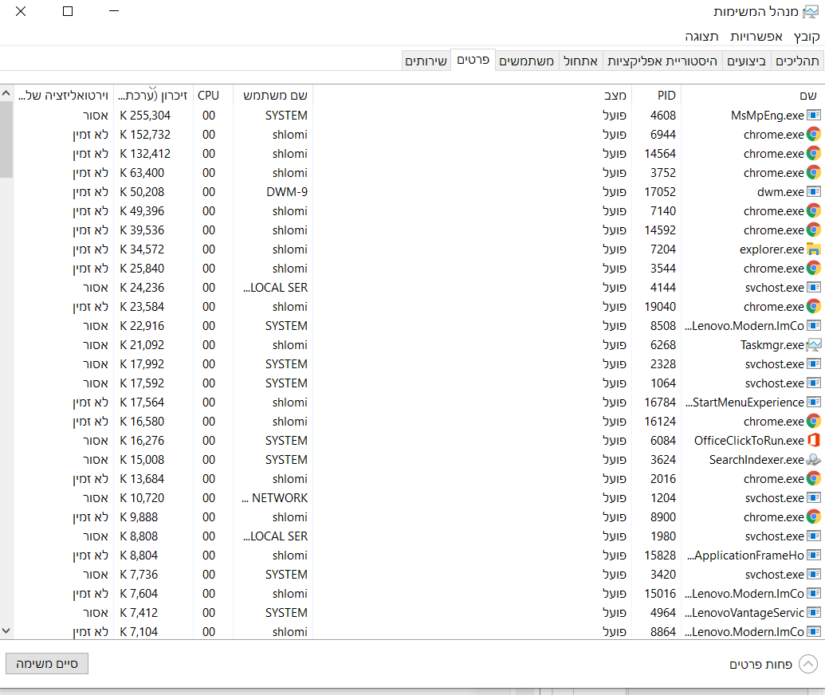Click Chrome icon for PID 7140
This screenshot has width=825, height=695.
point(813,211)
